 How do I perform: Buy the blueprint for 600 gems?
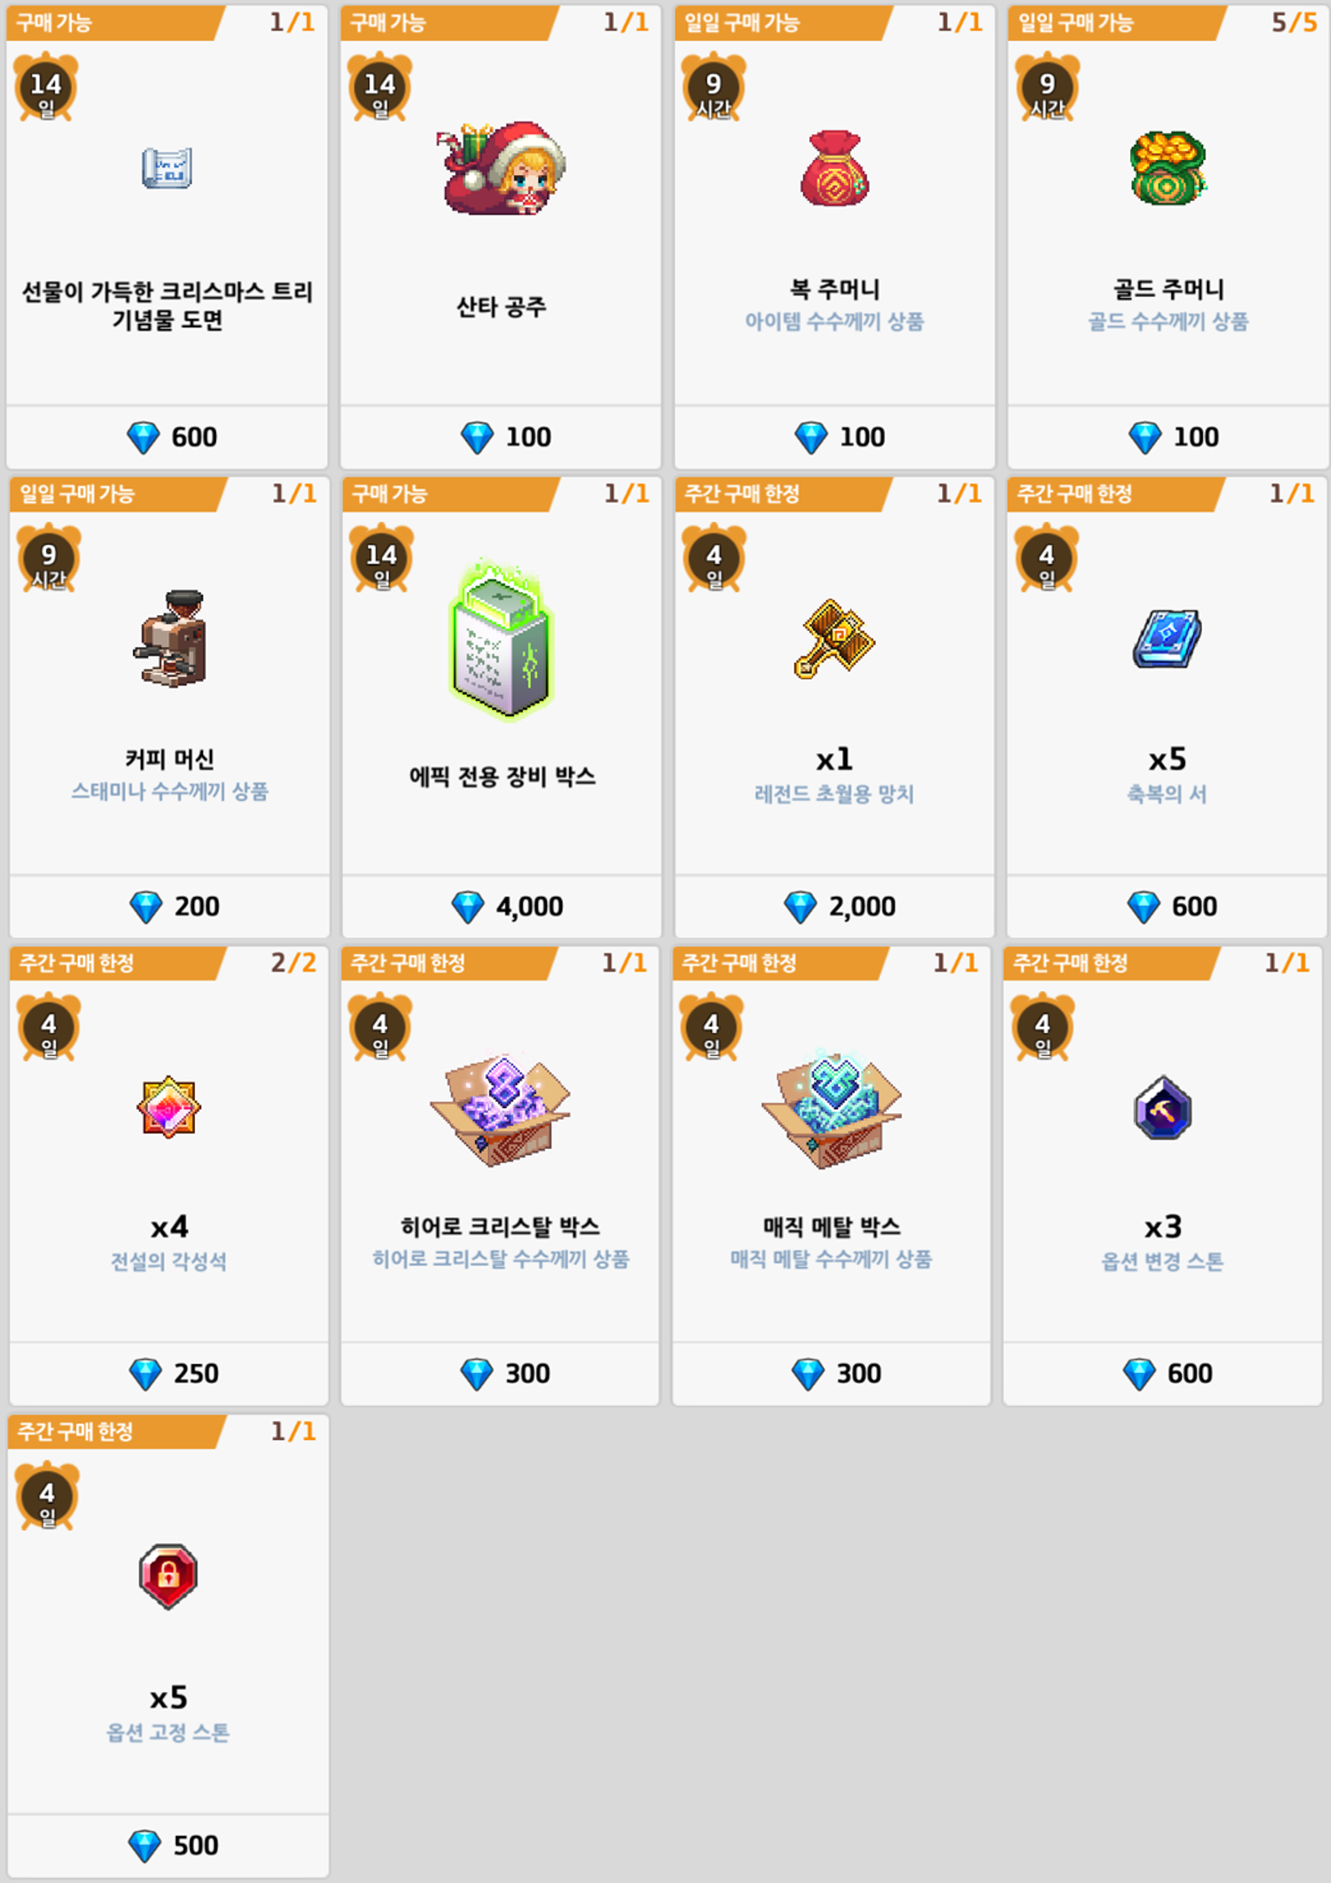pos(167,437)
